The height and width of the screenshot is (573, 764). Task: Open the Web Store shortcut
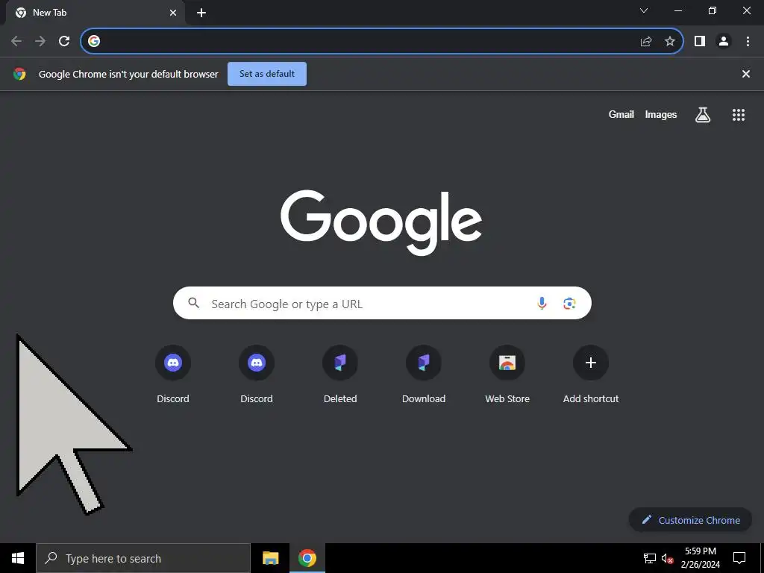coord(507,375)
